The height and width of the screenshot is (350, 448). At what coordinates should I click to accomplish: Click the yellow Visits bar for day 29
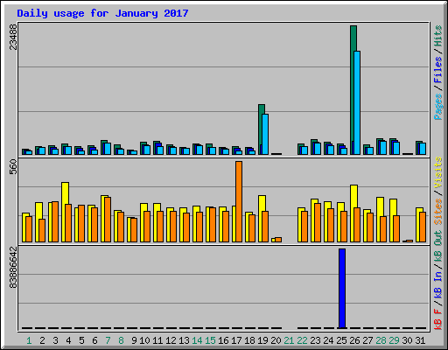click(393, 220)
